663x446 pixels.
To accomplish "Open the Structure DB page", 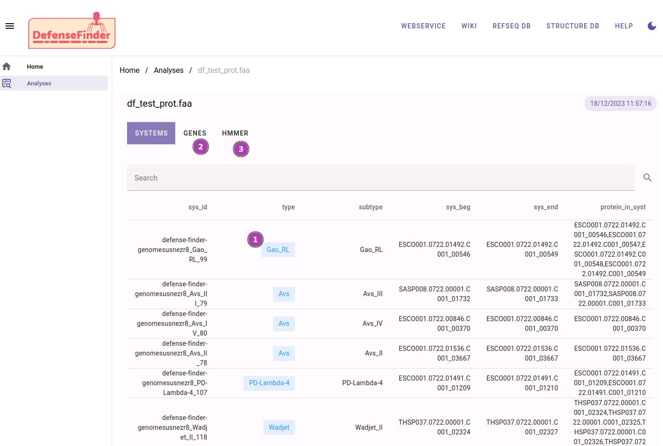I will click(573, 26).
